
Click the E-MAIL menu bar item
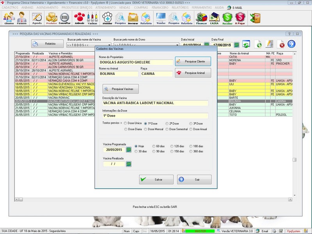[235, 7]
